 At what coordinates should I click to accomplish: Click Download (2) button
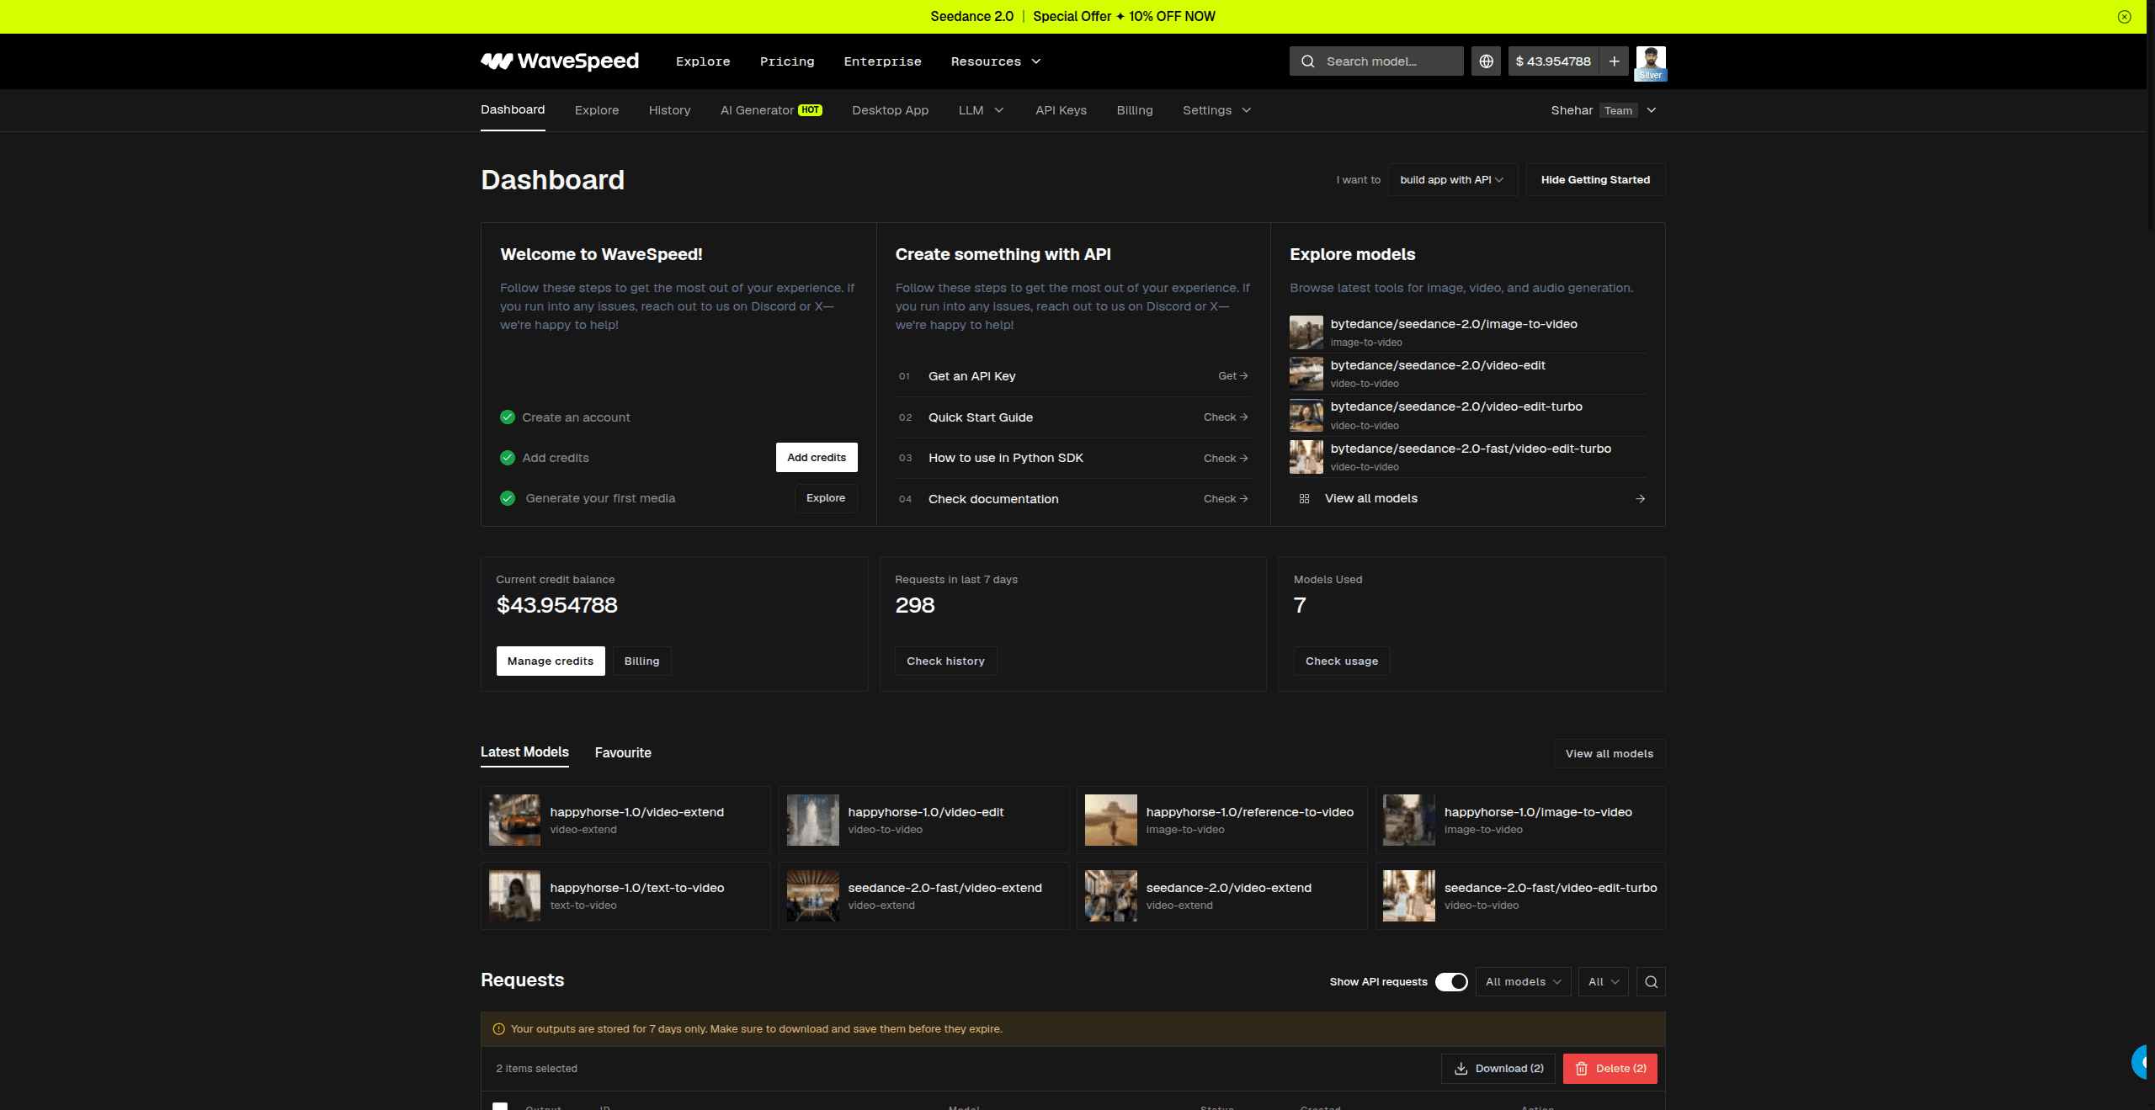click(x=1498, y=1069)
